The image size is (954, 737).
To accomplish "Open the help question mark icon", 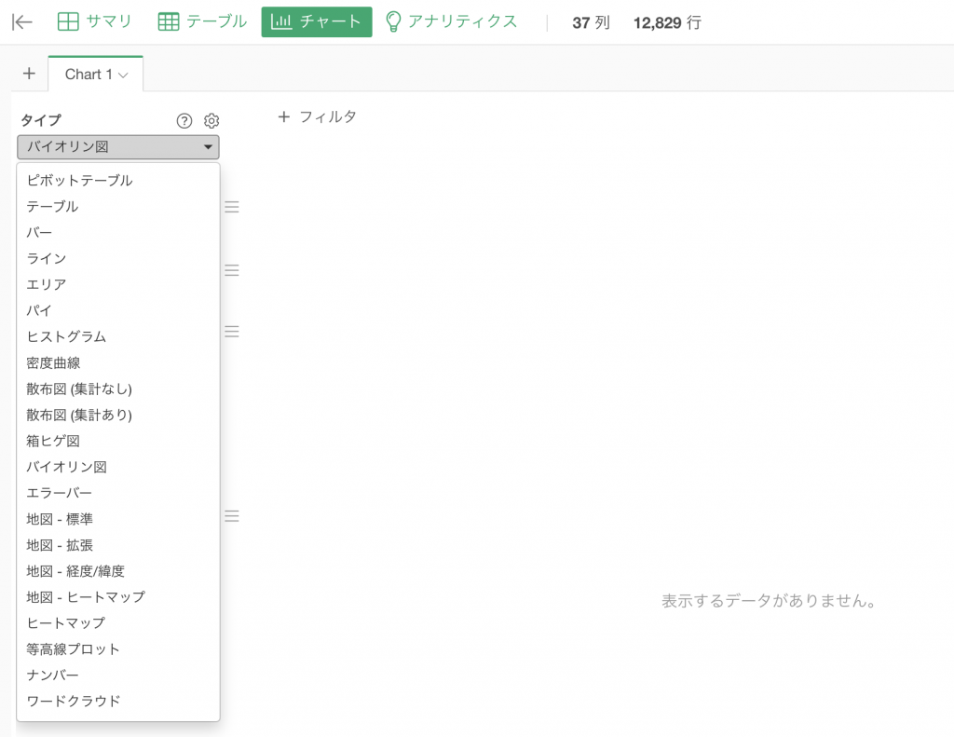I will [x=184, y=120].
